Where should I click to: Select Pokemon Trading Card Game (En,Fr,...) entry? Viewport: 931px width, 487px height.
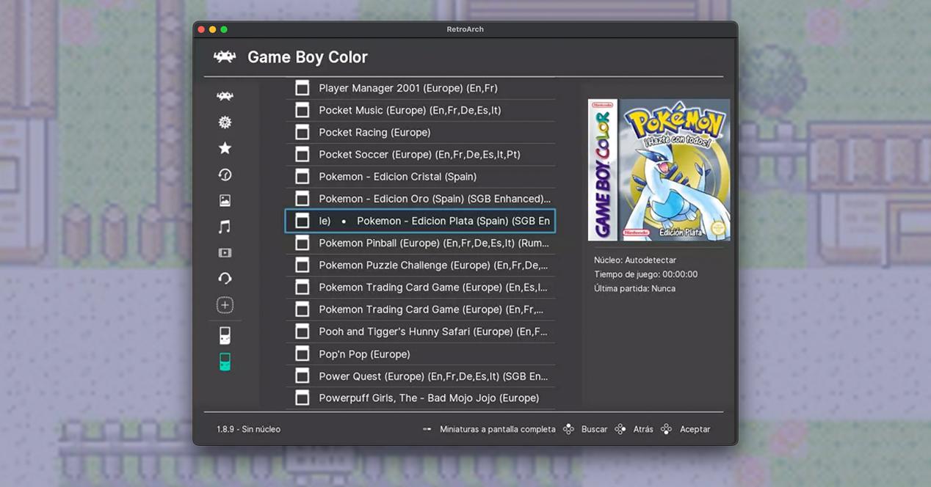pos(421,310)
